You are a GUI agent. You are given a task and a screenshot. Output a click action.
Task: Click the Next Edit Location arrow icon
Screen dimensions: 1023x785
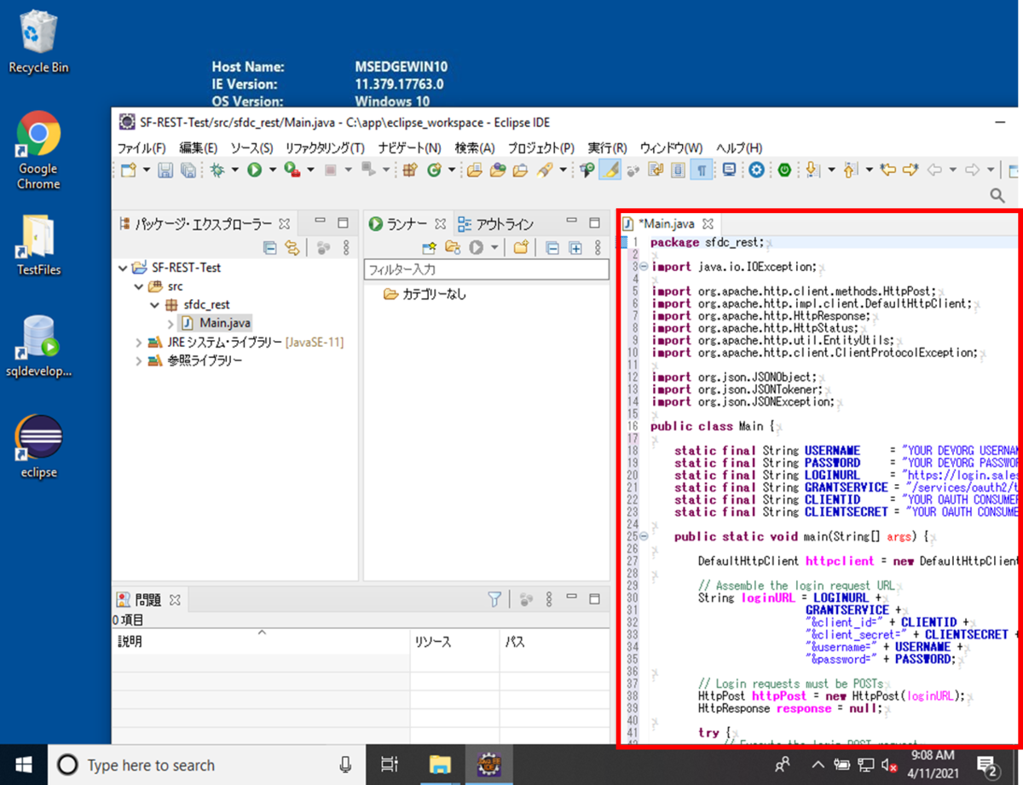coord(910,170)
